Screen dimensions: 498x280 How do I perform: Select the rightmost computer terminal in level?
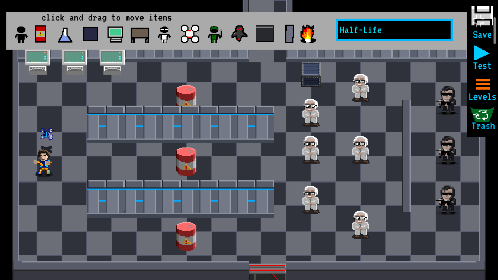point(112,62)
